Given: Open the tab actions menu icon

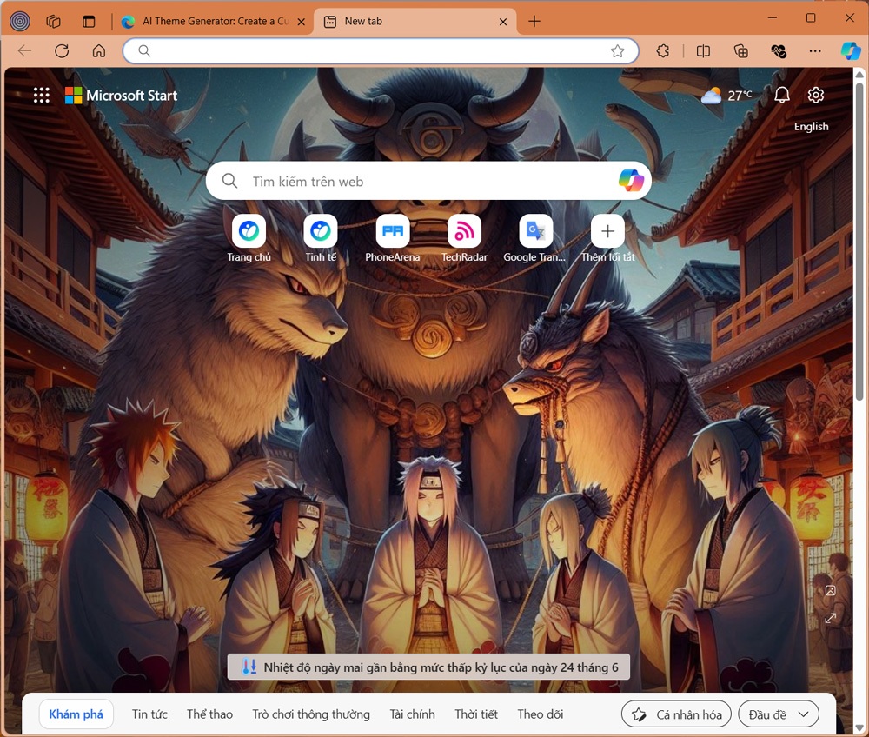Looking at the screenshot, I should click(x=89, y=22).
